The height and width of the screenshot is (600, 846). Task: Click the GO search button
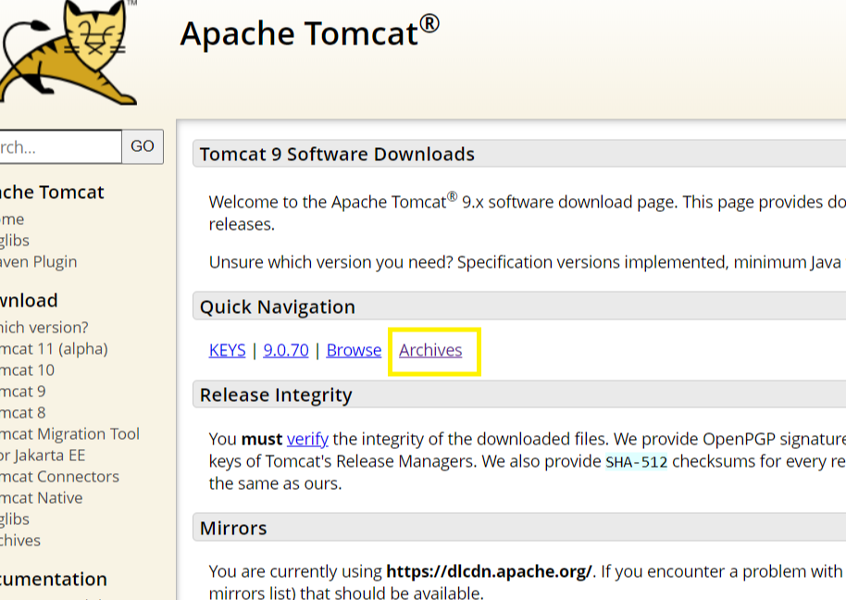coord(143,146)
